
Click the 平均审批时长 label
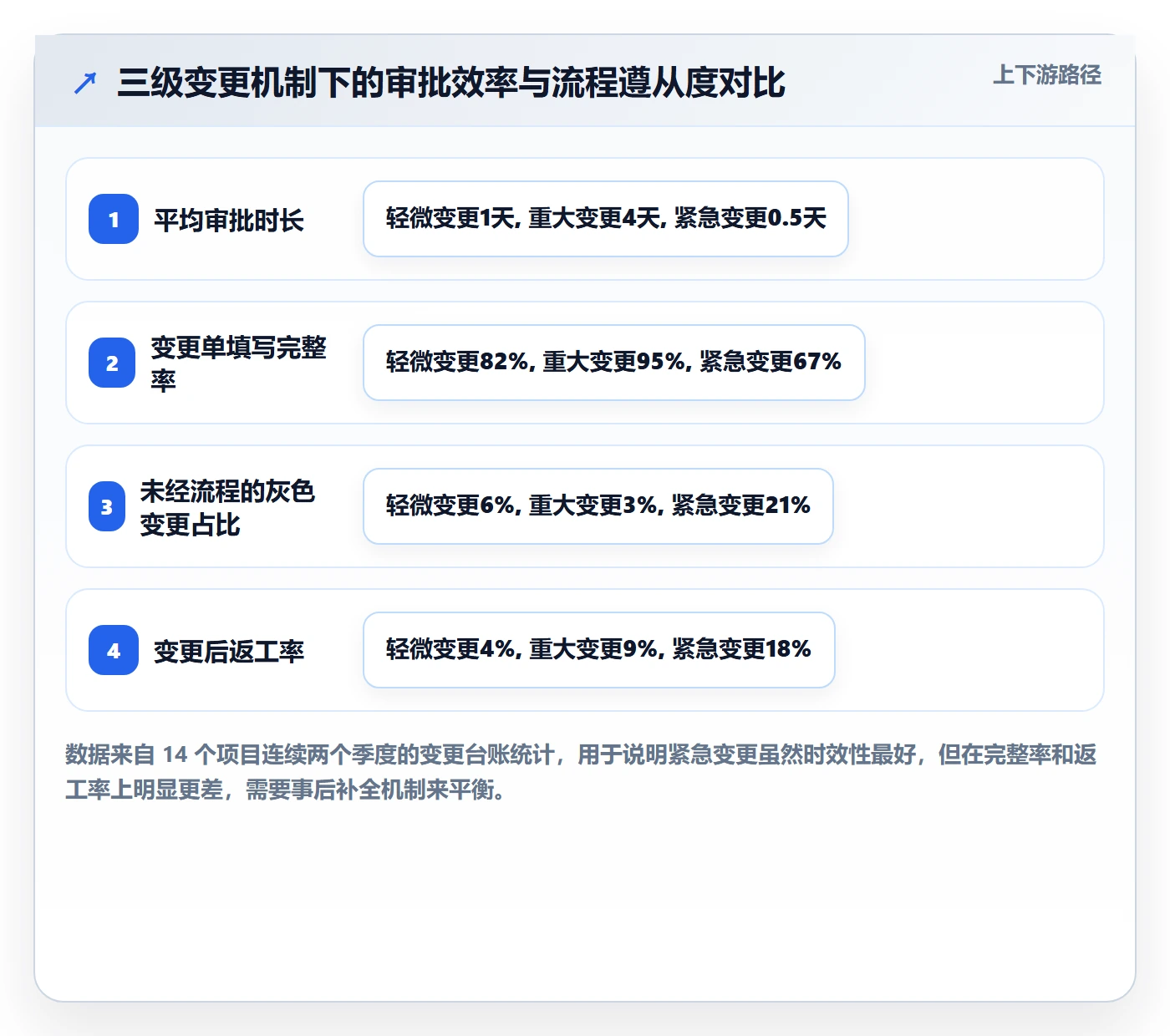coord(229,221)
